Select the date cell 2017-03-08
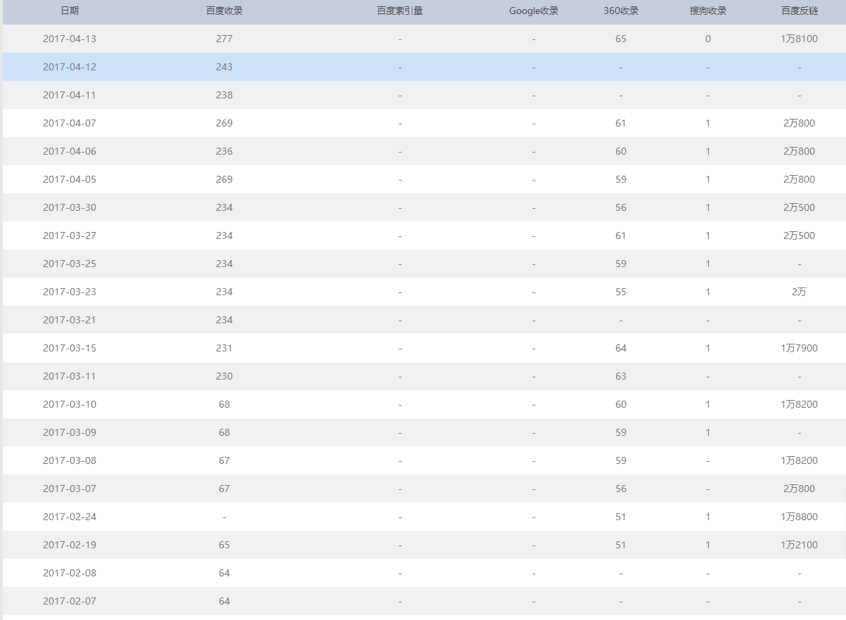The image size is (846, 620). 70,460
